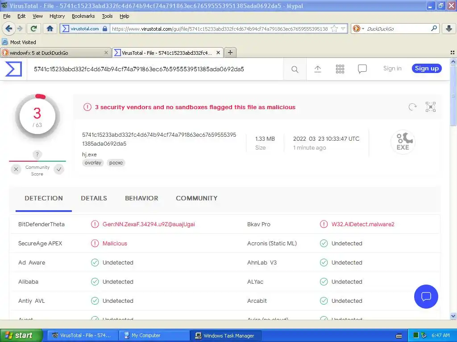Click the 3/63 detection score gauge
457x342 pixels.
click(37, 116)
